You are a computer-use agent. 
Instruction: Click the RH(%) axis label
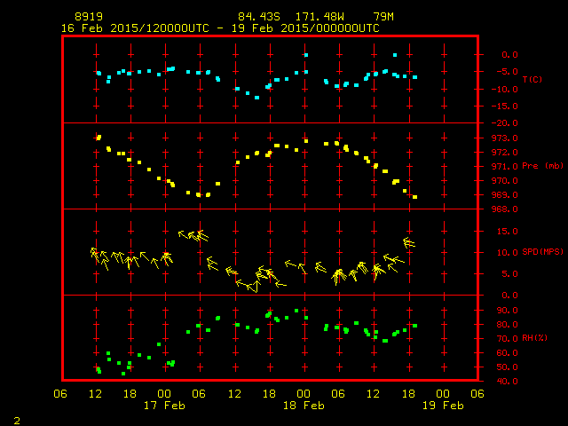coord(534,338)
